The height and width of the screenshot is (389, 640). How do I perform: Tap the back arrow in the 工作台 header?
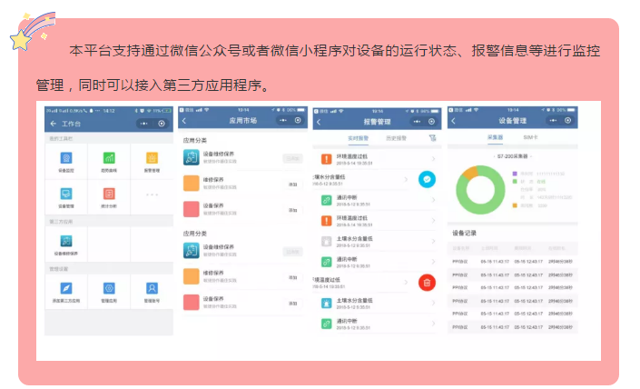pyautogui.click(x=53, y=124)
